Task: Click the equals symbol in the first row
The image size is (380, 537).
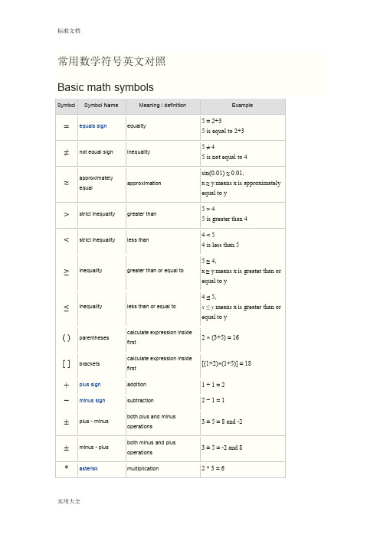Action: pyautogui.click(x=67, y=127)
